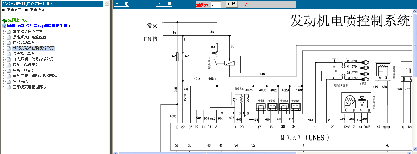This screenshot has height=154, width=417.
Task: Click page icon beside 继电器及保险位置
Action: point(8,31)
